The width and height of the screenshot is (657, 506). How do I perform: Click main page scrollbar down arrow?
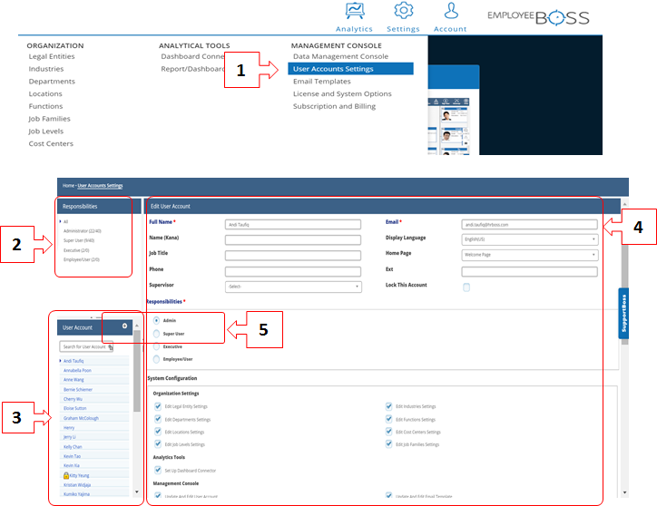pyautogui.click(x=624, y=492)
